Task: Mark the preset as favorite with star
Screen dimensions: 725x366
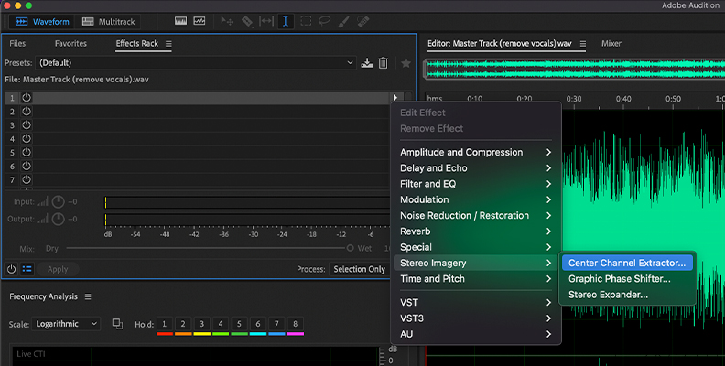Action: [406, 63]
